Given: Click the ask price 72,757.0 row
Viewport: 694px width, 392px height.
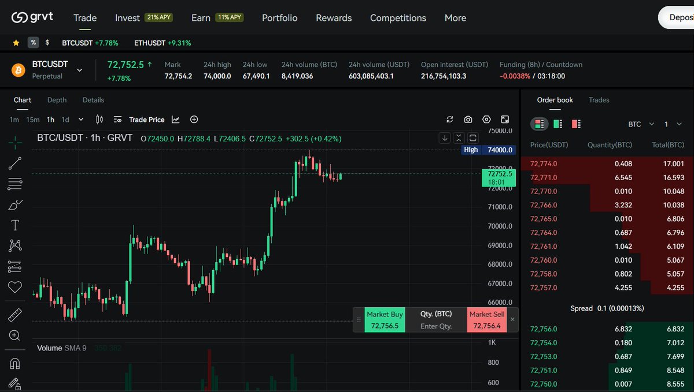Looking at the screenshot, I should [x=607, y=288].
